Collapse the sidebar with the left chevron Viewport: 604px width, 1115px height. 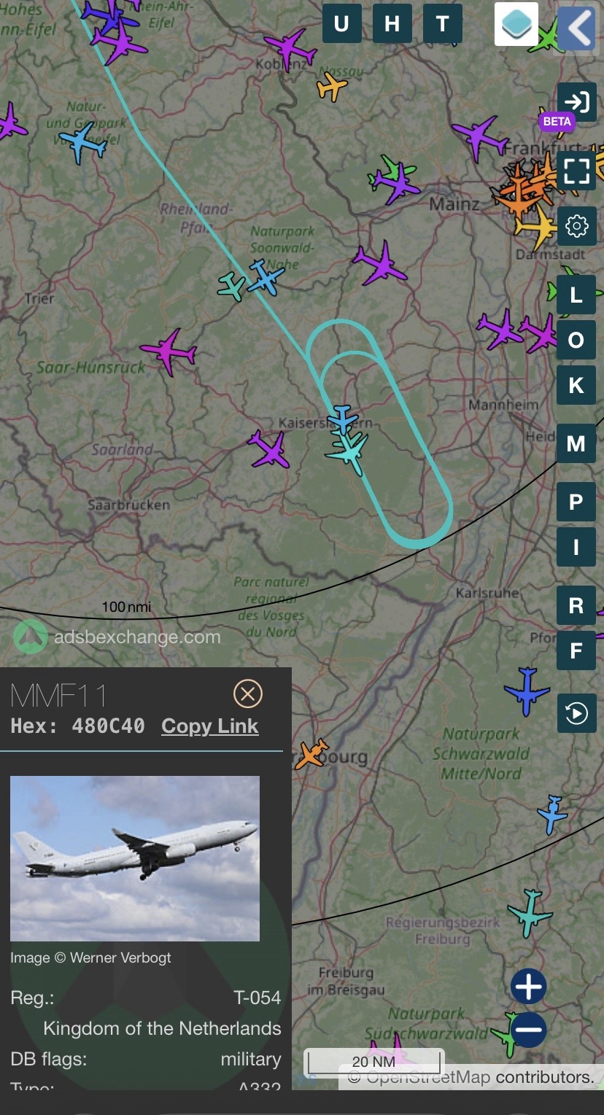pos(576,28)
